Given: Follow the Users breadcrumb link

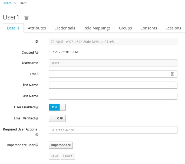Looking at the screenshot, I should pyautogui.click(x=7, y=3).
